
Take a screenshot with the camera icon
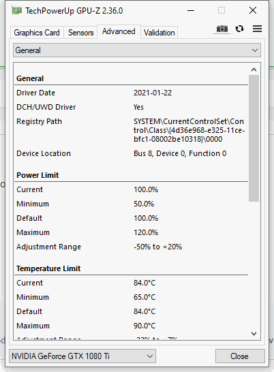click(x=222, y=29)
